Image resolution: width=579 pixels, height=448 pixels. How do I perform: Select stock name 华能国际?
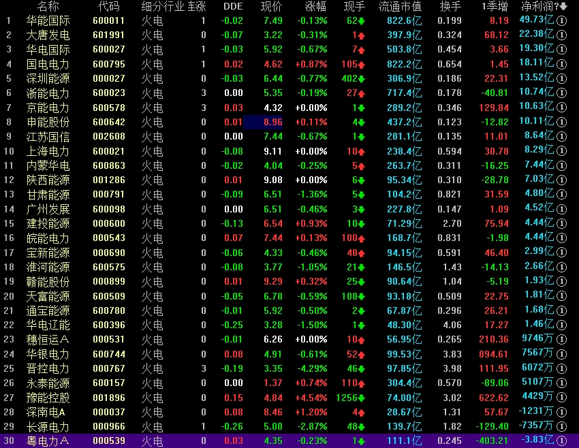(48, 20)
